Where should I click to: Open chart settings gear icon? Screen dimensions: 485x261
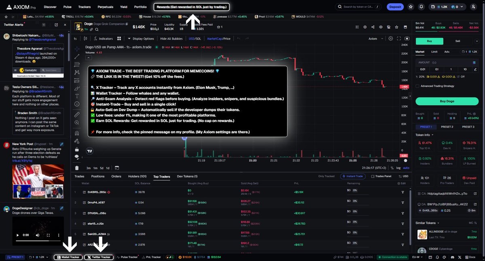coord(390,38)
